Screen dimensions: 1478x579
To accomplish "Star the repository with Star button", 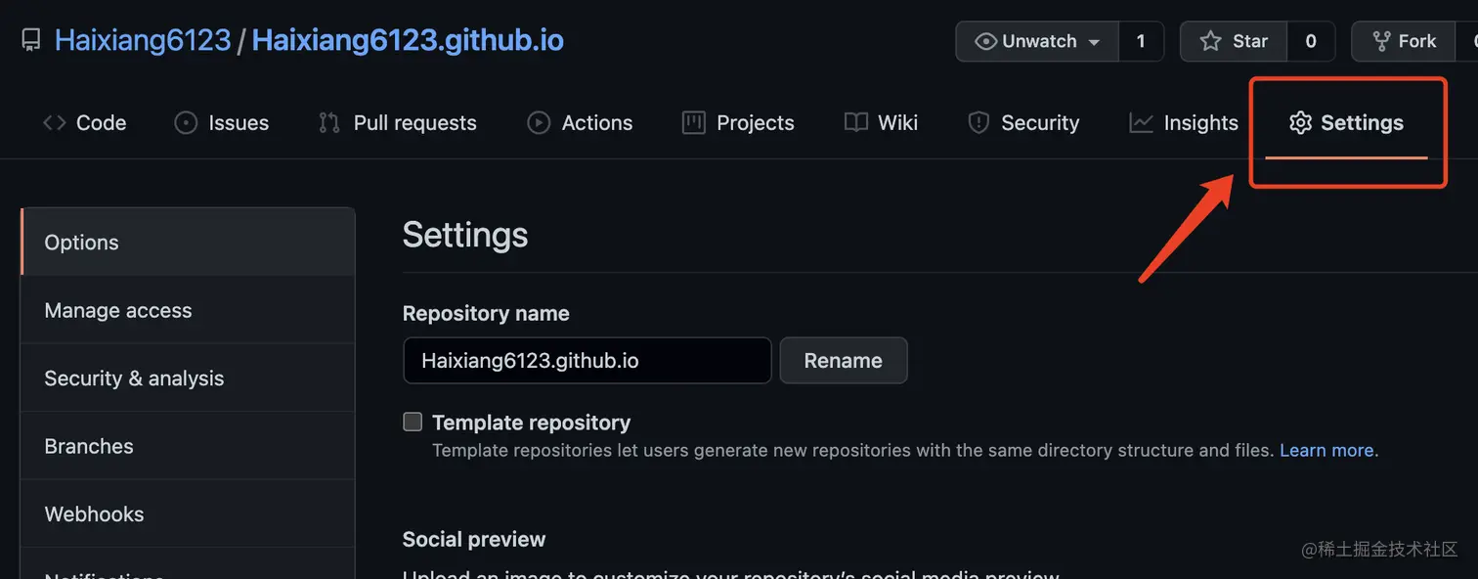I will coord(1234,41).
